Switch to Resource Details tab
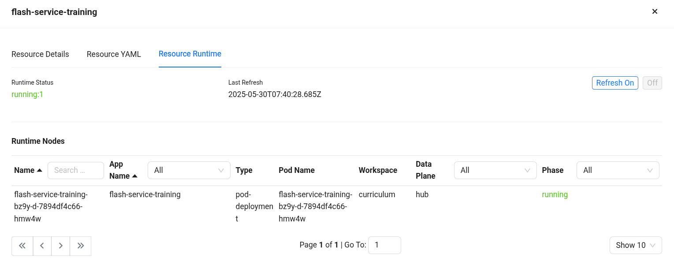674x266 pixels. point(40,54)
